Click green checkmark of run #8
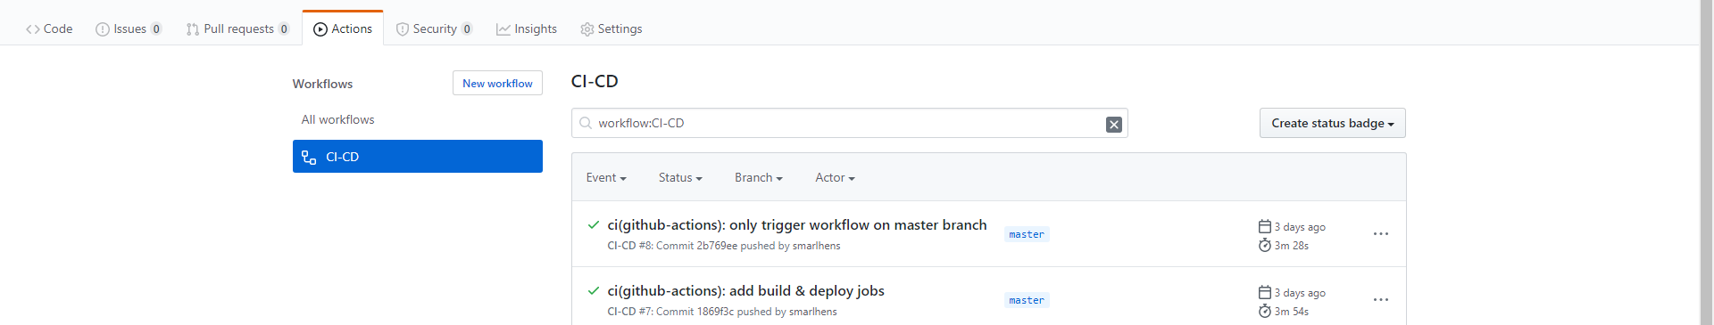 tap(594, 224)
